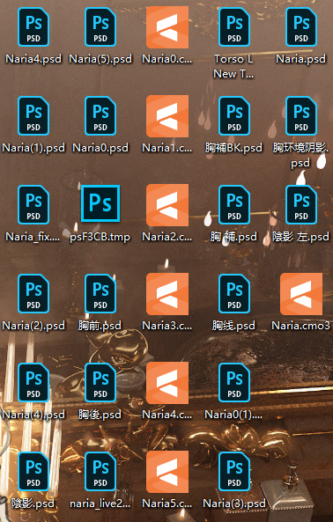
Task: Click the psF3CB.tmp Photoshop temp file
Action: click(100, 203)
